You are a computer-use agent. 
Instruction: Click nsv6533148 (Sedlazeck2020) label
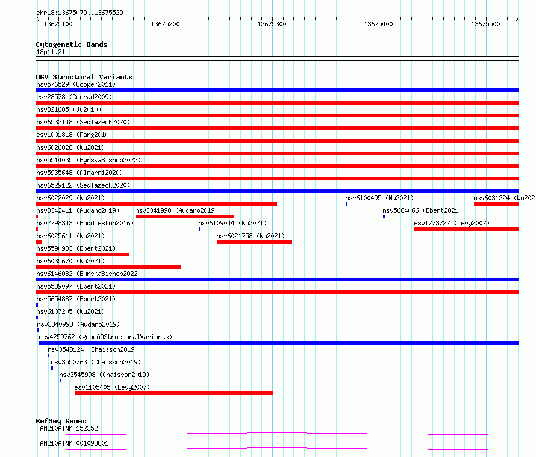point(83,122)
